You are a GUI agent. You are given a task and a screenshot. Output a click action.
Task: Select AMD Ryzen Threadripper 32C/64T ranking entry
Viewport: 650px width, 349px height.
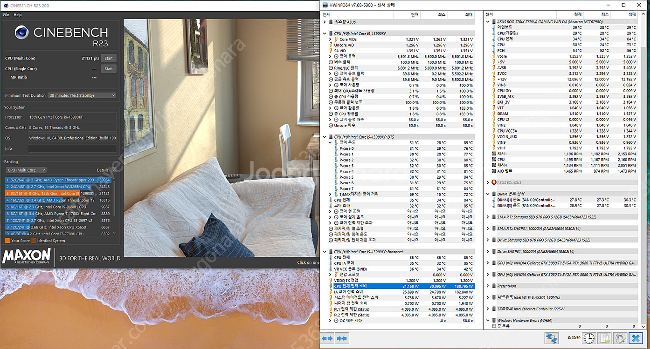point(59,179)
